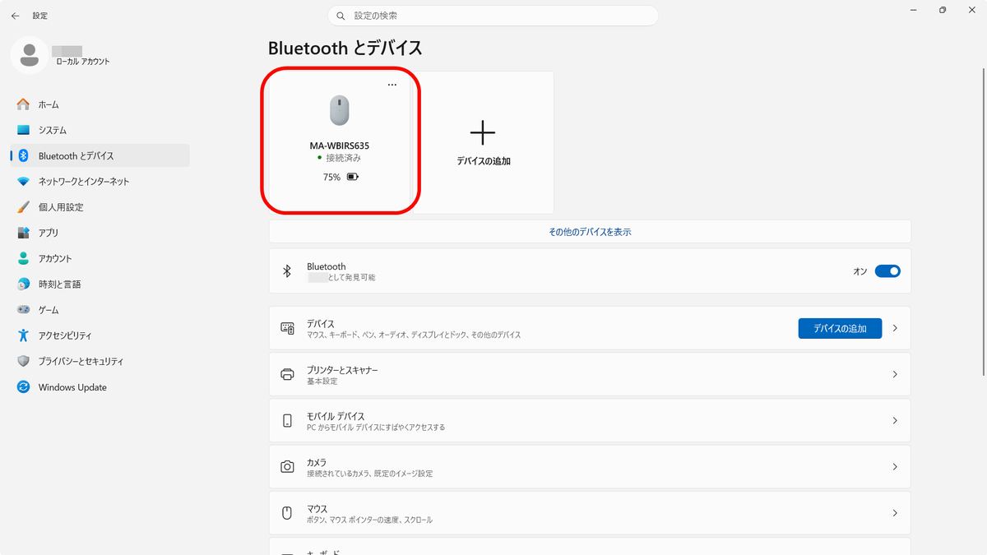Click the plus icon for デバイスの追加
Screen dimensions: 987x555
483,132
